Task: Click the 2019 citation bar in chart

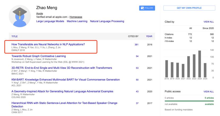Action: [x=172, y=70]
